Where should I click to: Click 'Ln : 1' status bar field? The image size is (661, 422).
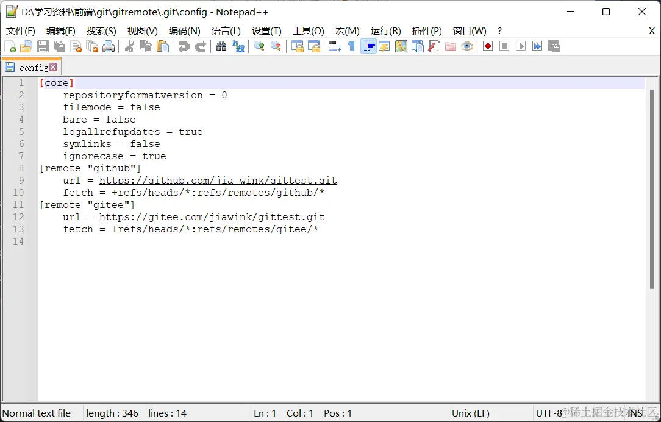[x=265, y=413]
